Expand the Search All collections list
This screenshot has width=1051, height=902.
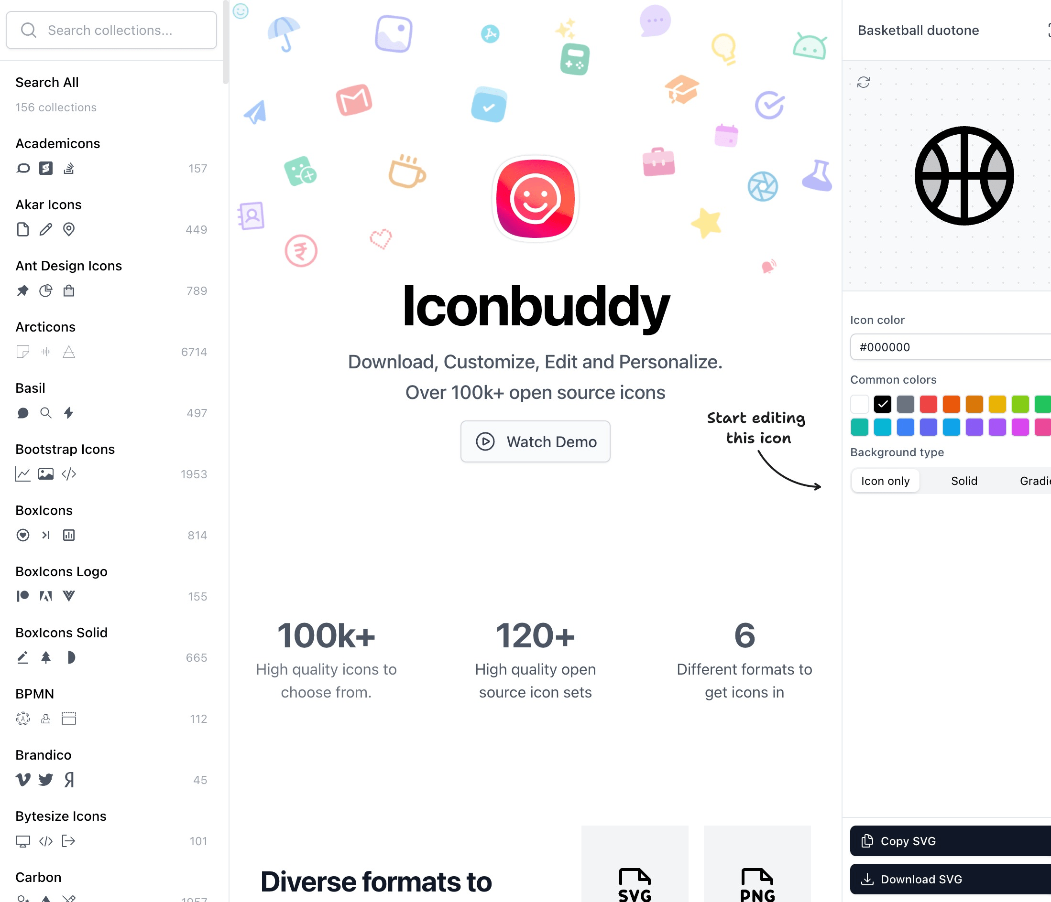coord(46,82)
